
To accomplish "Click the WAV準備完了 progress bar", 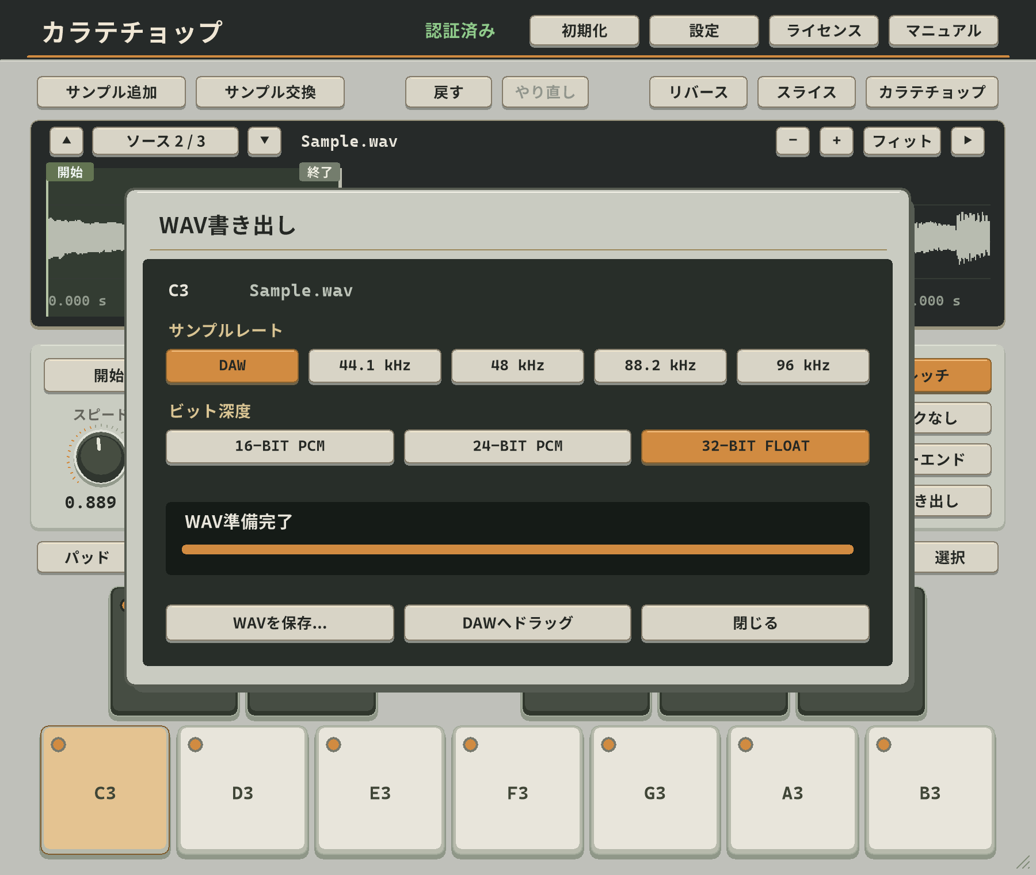I will click(517, 549).
